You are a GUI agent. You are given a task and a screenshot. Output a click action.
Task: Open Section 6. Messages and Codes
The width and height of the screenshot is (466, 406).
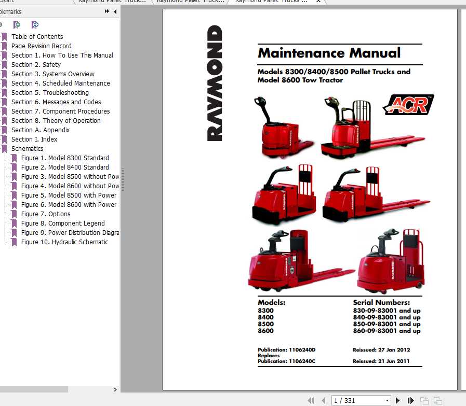click(56, 102)
